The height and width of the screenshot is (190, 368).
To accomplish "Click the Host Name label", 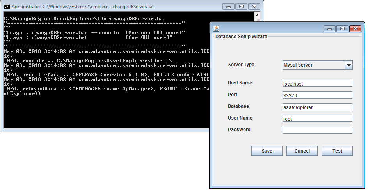I will 240,83.
